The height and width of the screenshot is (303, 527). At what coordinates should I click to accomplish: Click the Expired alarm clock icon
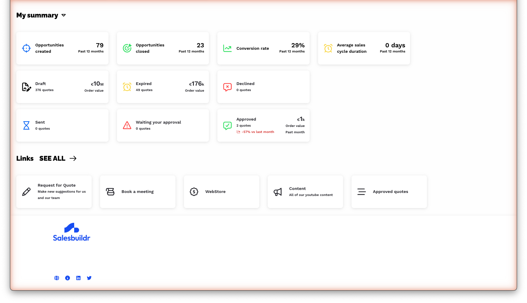click(127, 87)
